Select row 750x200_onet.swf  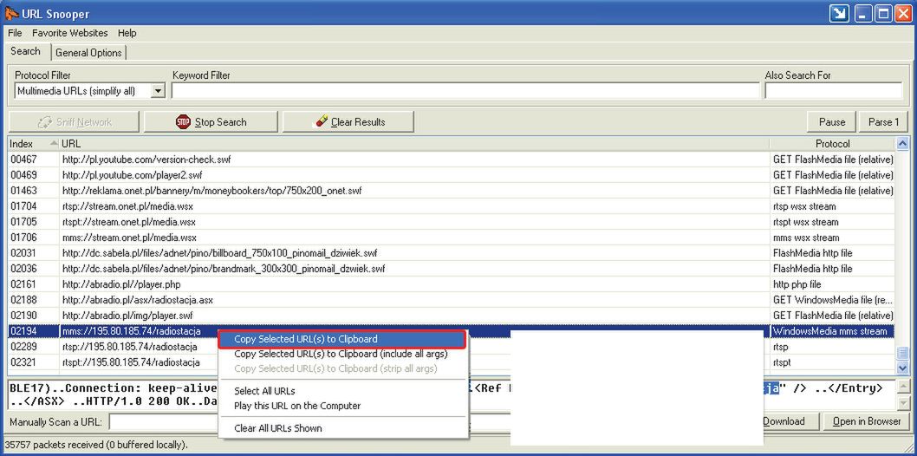pyautogui.click(x=452, y=191)
